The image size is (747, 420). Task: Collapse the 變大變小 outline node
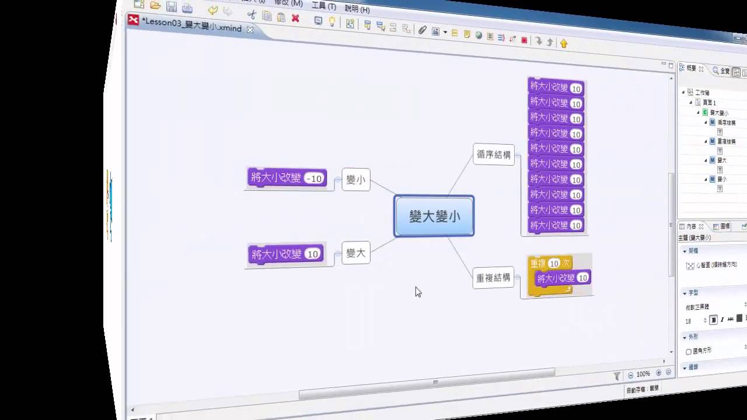point(698,112)
